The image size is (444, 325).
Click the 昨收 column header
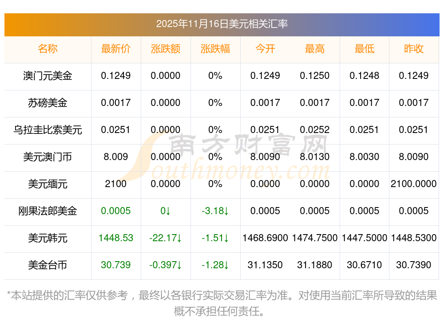click(x=413, y=49)
